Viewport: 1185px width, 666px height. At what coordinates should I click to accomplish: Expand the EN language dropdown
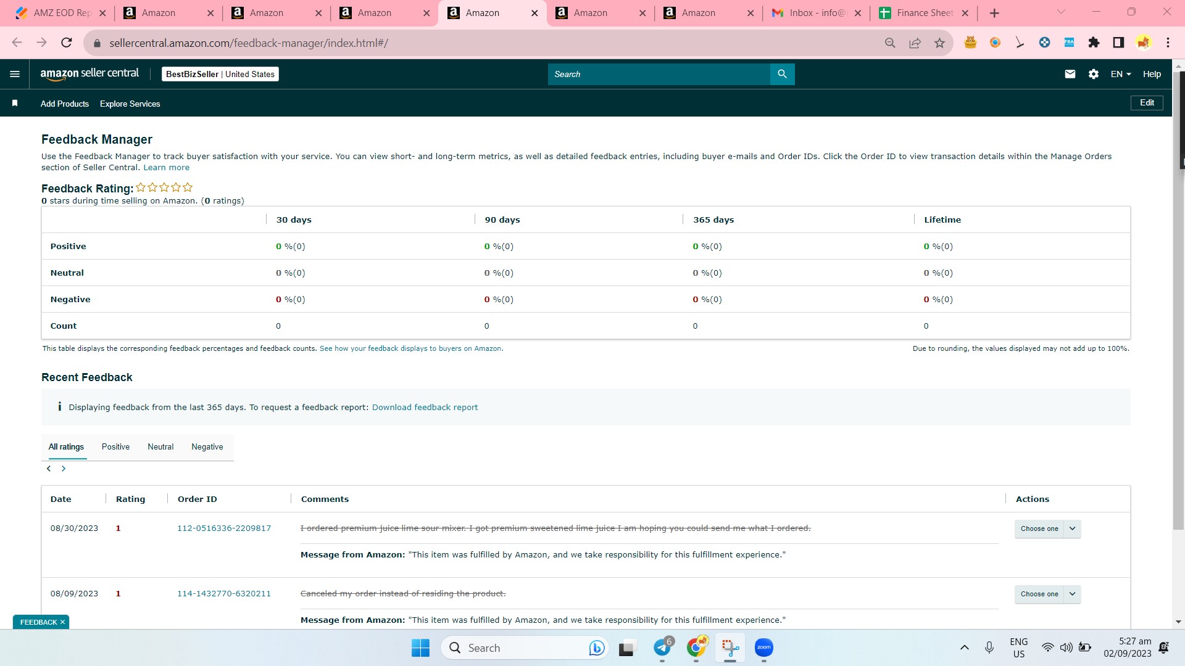(1121, 74)
